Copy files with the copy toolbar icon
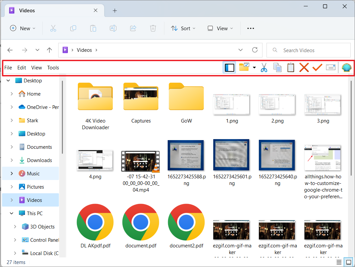355x267 pixels. 277,67
